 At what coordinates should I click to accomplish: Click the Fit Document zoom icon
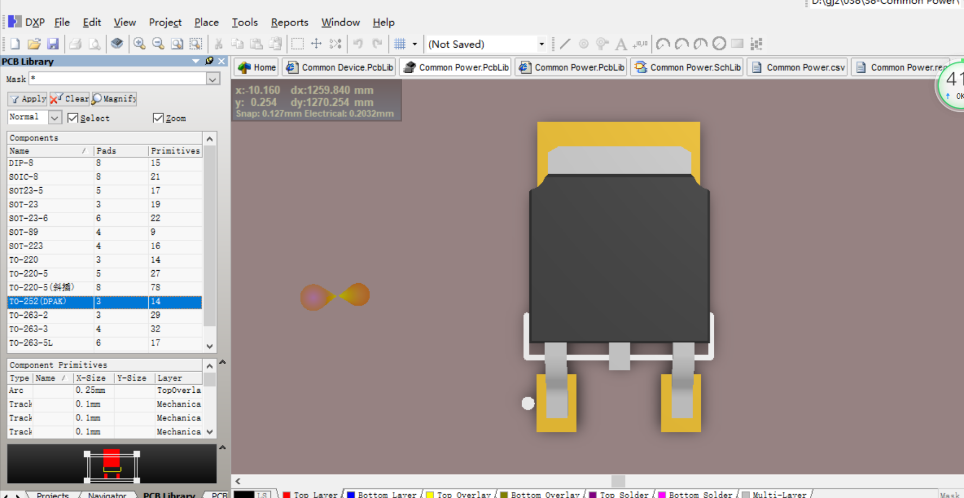[x=177, y=44]
